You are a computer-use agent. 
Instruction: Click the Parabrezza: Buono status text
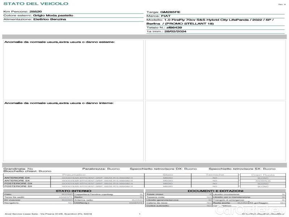(98, 169)
